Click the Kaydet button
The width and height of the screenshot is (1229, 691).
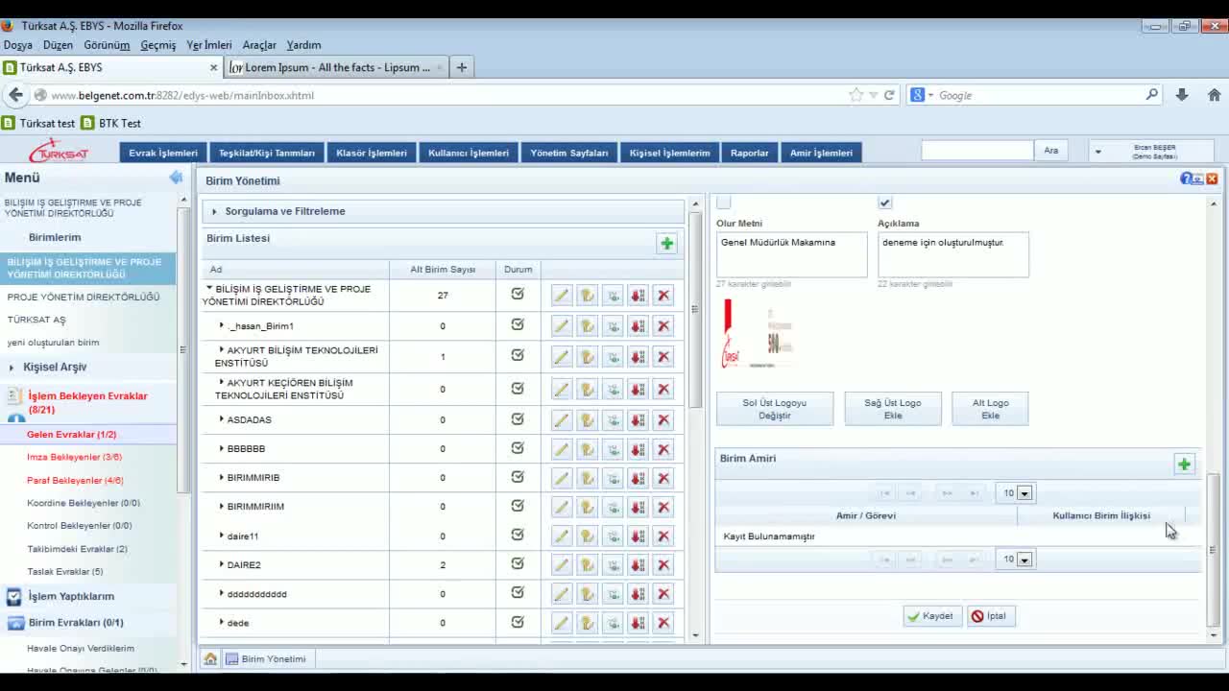coord(931,616)
